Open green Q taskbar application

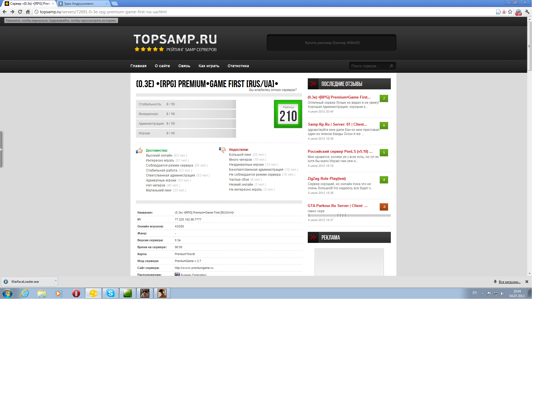click(x=128, y=293)
